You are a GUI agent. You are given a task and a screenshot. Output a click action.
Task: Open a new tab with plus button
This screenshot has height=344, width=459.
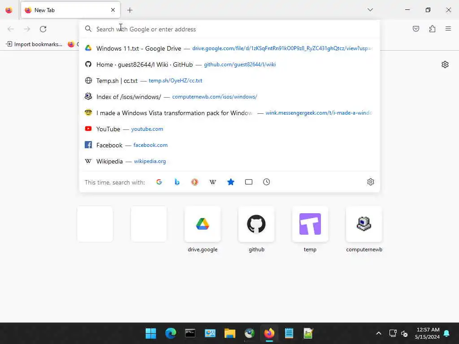(x=130, y=10)
